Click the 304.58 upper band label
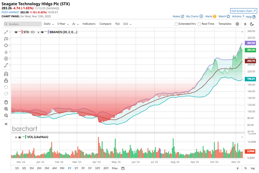 pos(251,43)
